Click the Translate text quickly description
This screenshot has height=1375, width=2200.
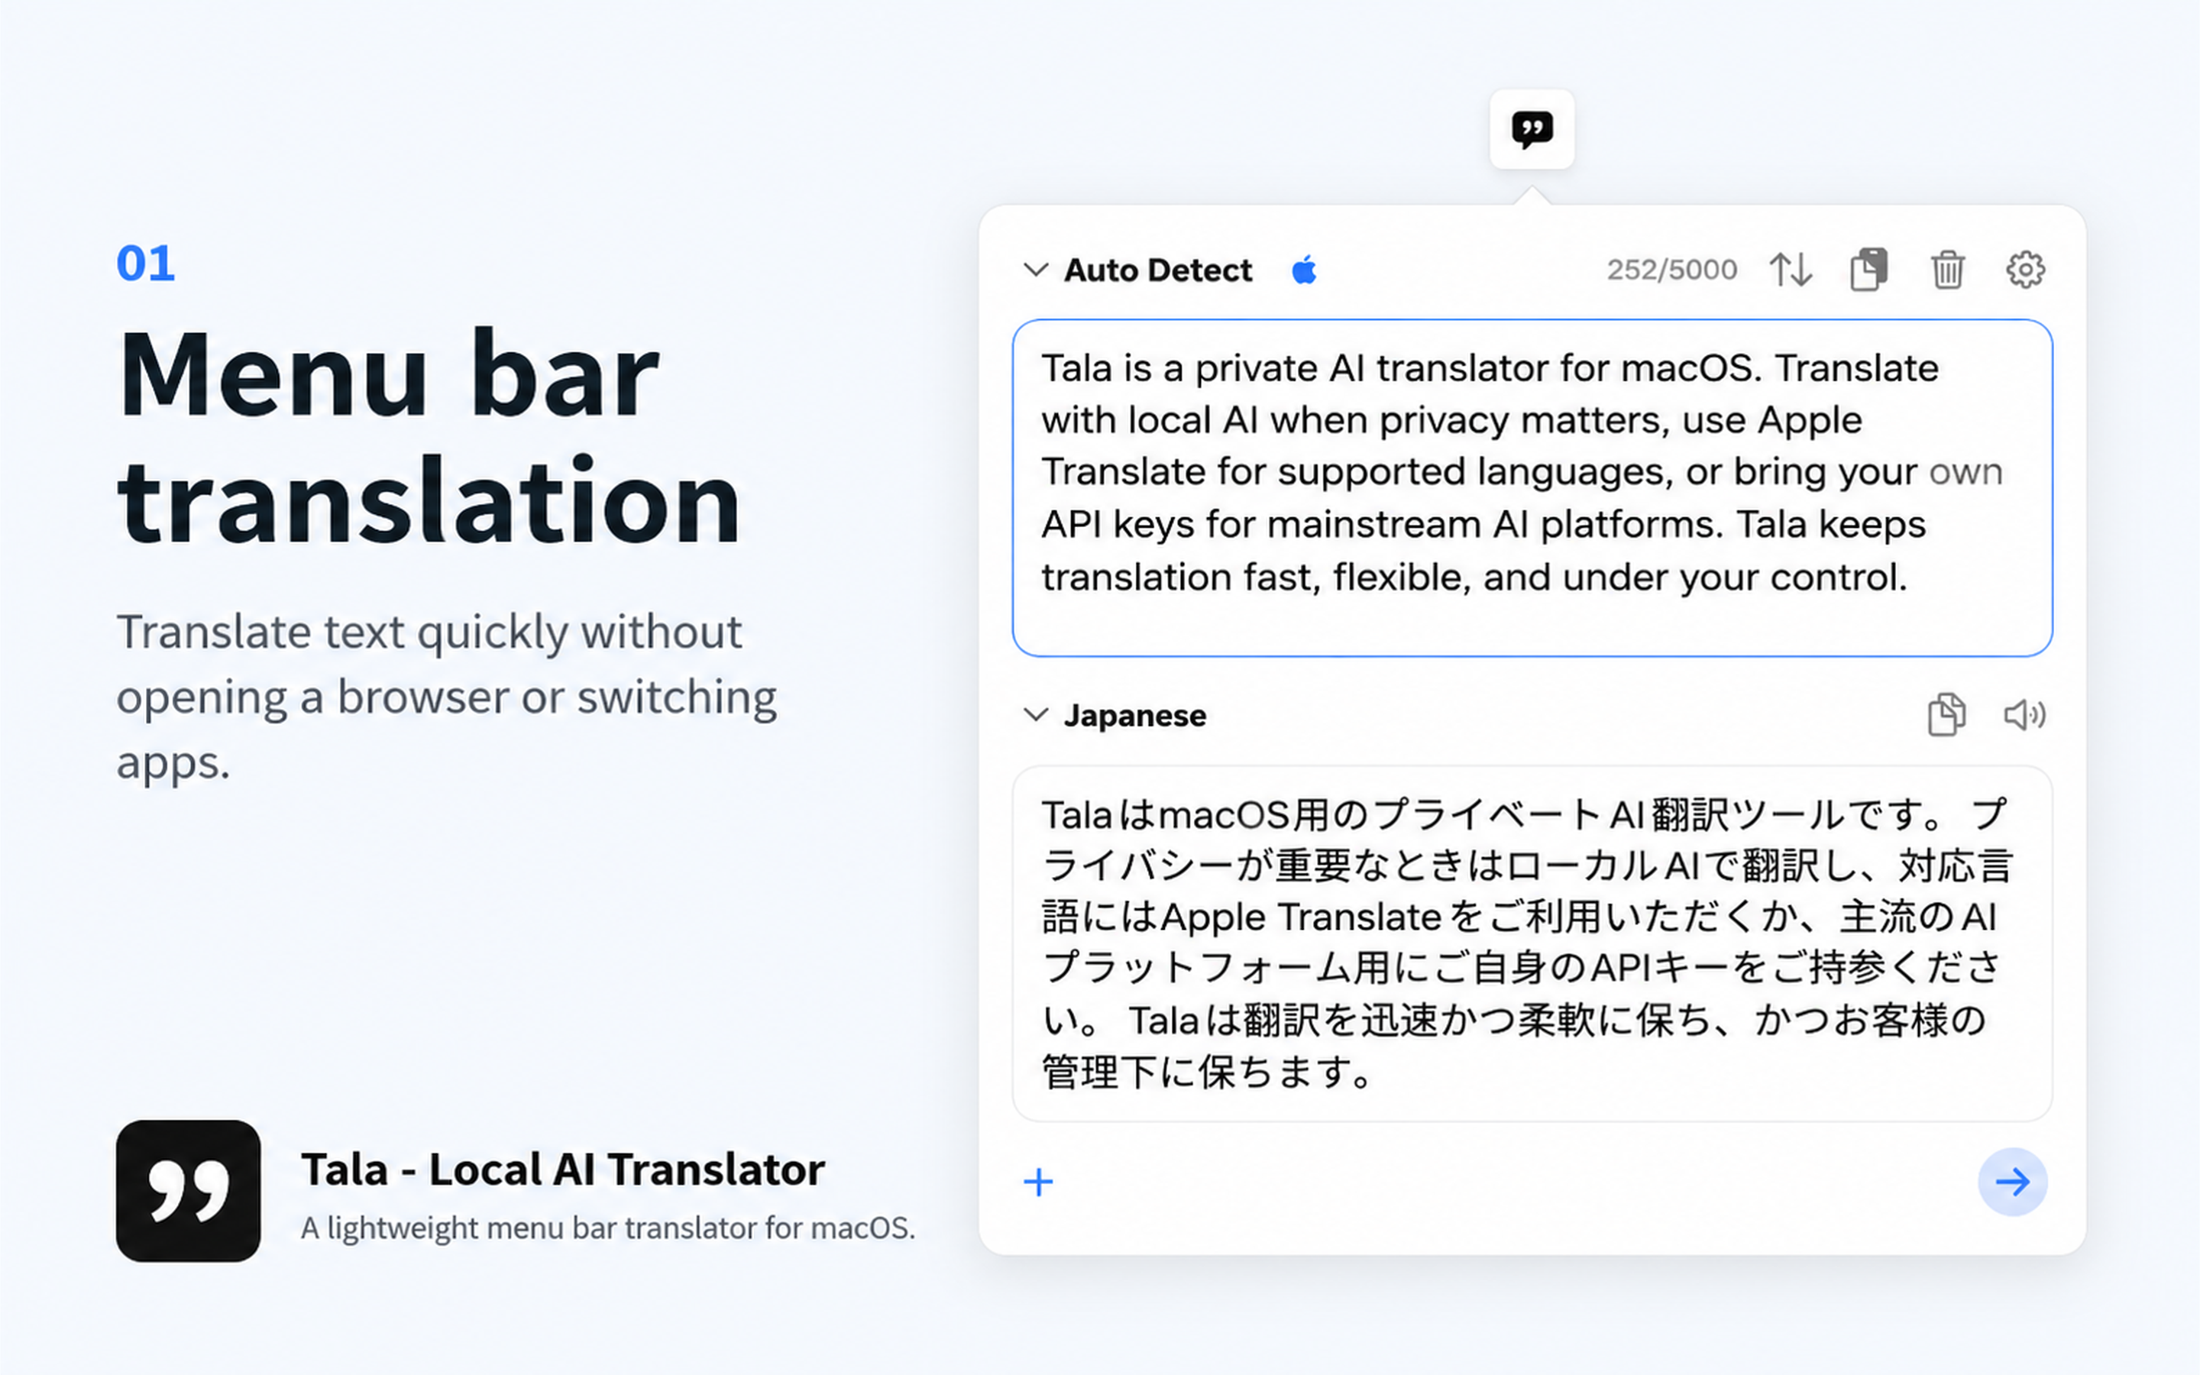click(446, 697)
